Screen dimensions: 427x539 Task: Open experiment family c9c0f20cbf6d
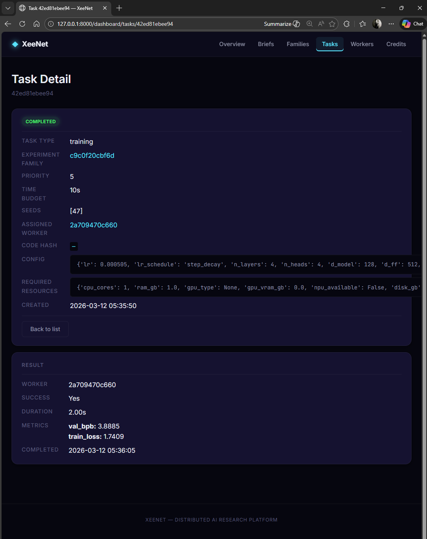click(92, 156)
